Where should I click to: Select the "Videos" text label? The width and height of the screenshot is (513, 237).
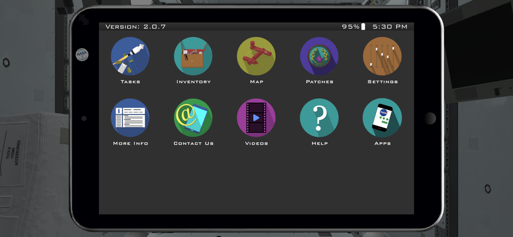256,143
